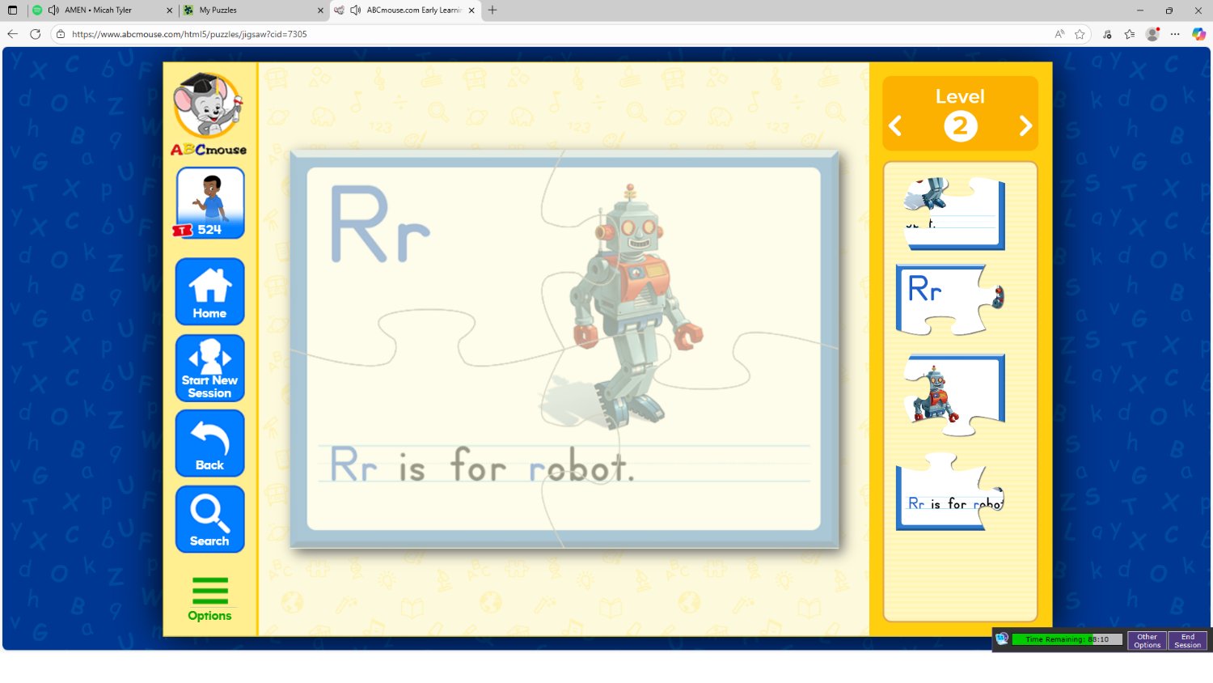Viewport: 1213px width, 683px height.
Task: Open tab actions menu
Action: [12, 11]
